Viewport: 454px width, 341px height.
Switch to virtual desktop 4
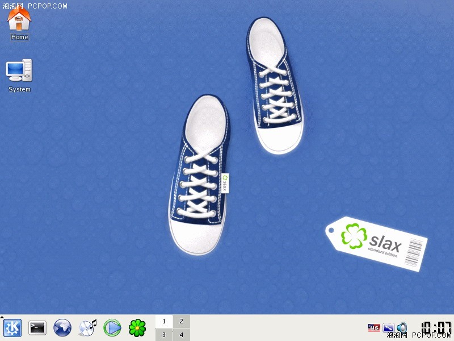182,335
